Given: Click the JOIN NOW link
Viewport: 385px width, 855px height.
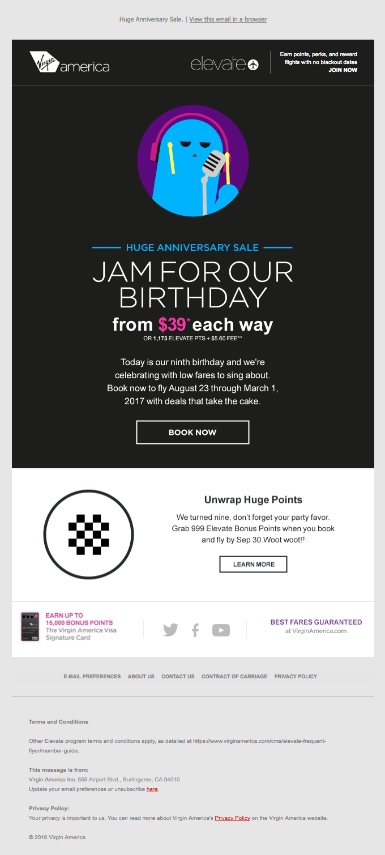Looking at the screenshot, I should pyautogui.click(x=343, y=70).
